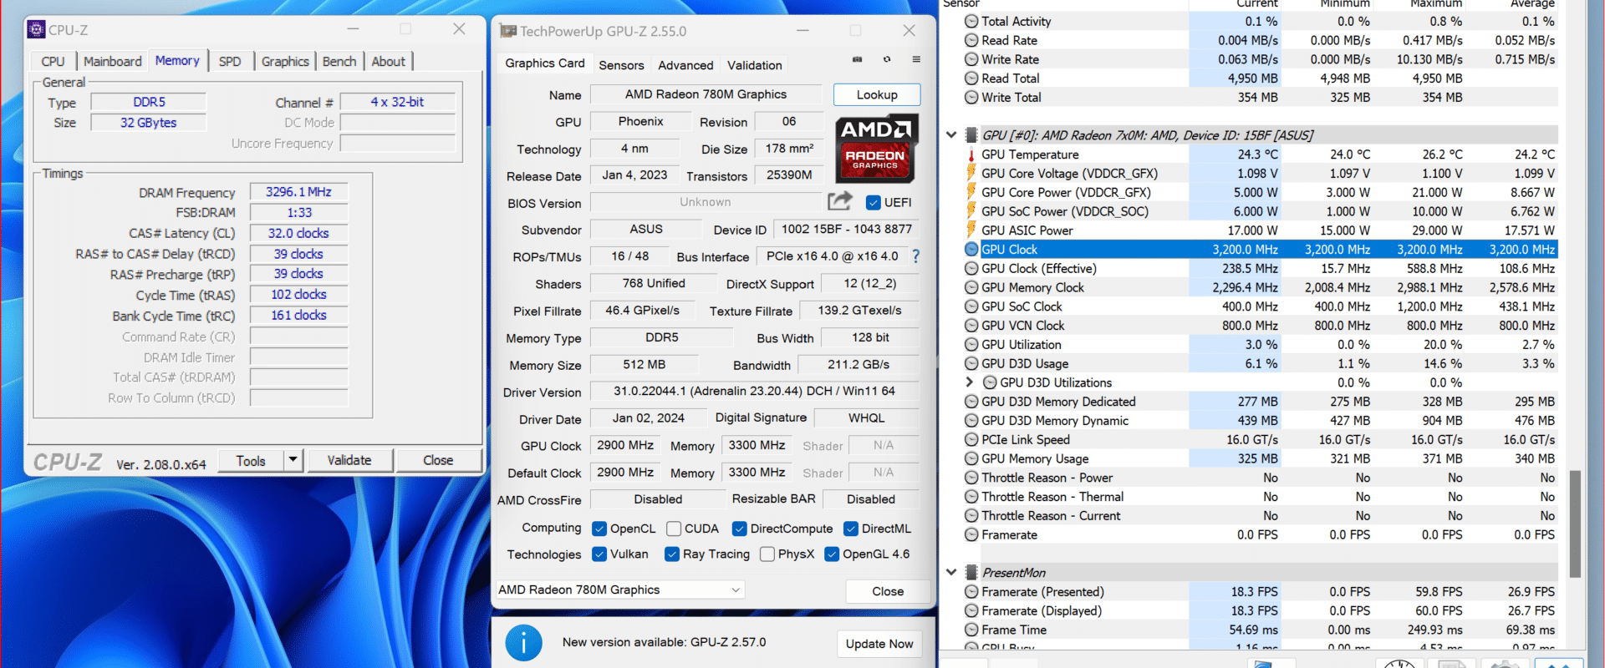This screenshot has height=668, width=1605.
Task: Collapse the GPU [#0] AMD Radeon group
Action: 951,134
